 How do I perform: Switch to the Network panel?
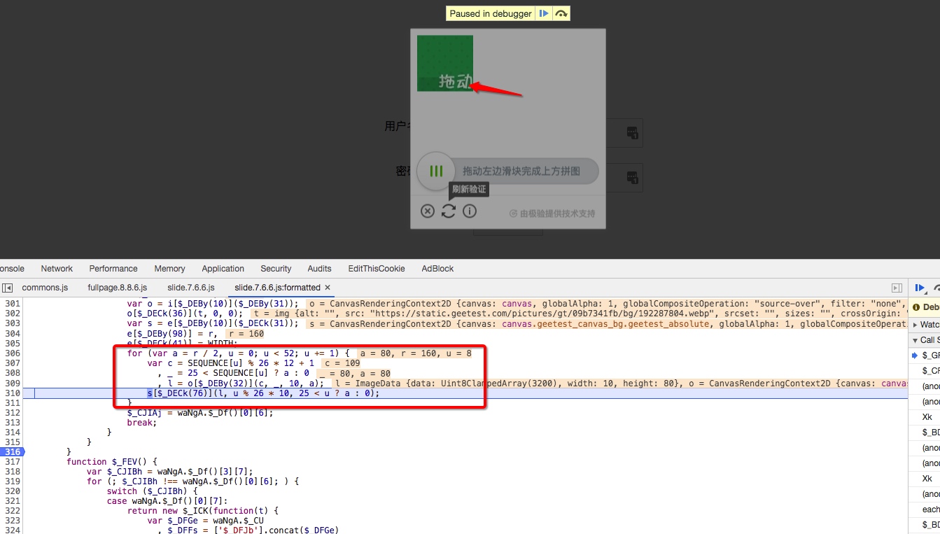[57, 269]
